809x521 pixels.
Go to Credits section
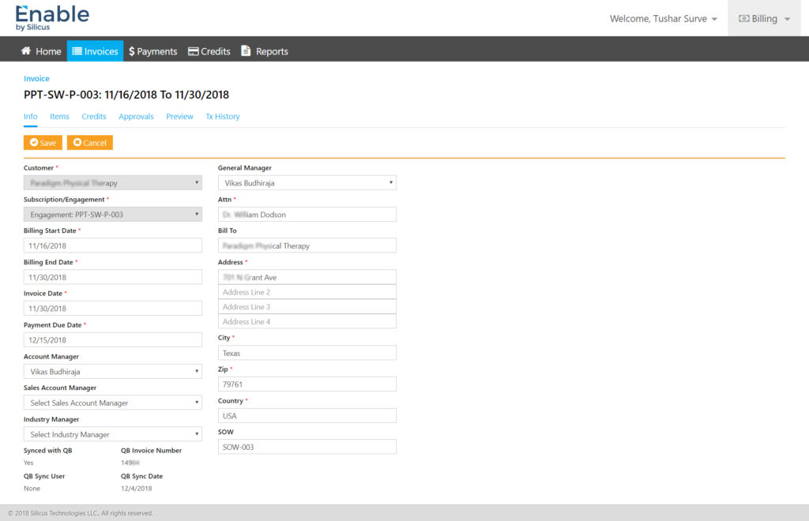[x=209, y=51]
